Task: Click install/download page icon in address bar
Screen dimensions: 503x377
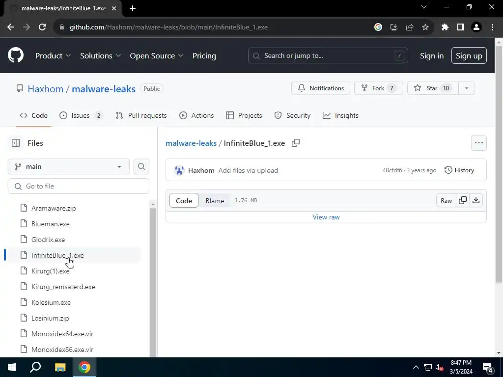Action: pyautogui.click(x=394, y=27)
